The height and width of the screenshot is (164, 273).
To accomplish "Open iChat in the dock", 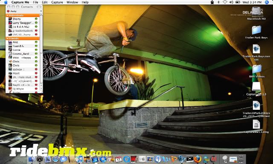I will (x=64, y=159).
